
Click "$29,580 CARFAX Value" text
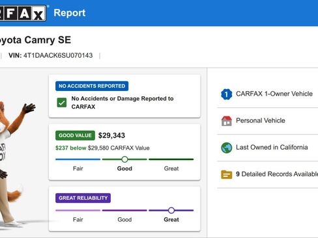coord(119,148)
